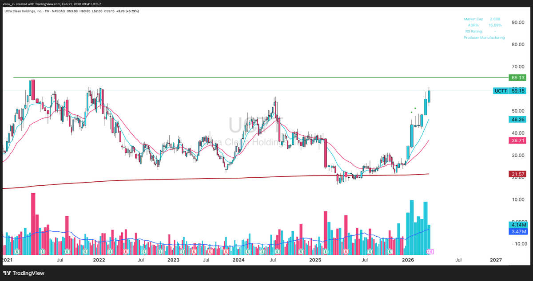This screenshot has height=281, width=533.
Task: Click the RS Rating row
Action: point(481,31)
